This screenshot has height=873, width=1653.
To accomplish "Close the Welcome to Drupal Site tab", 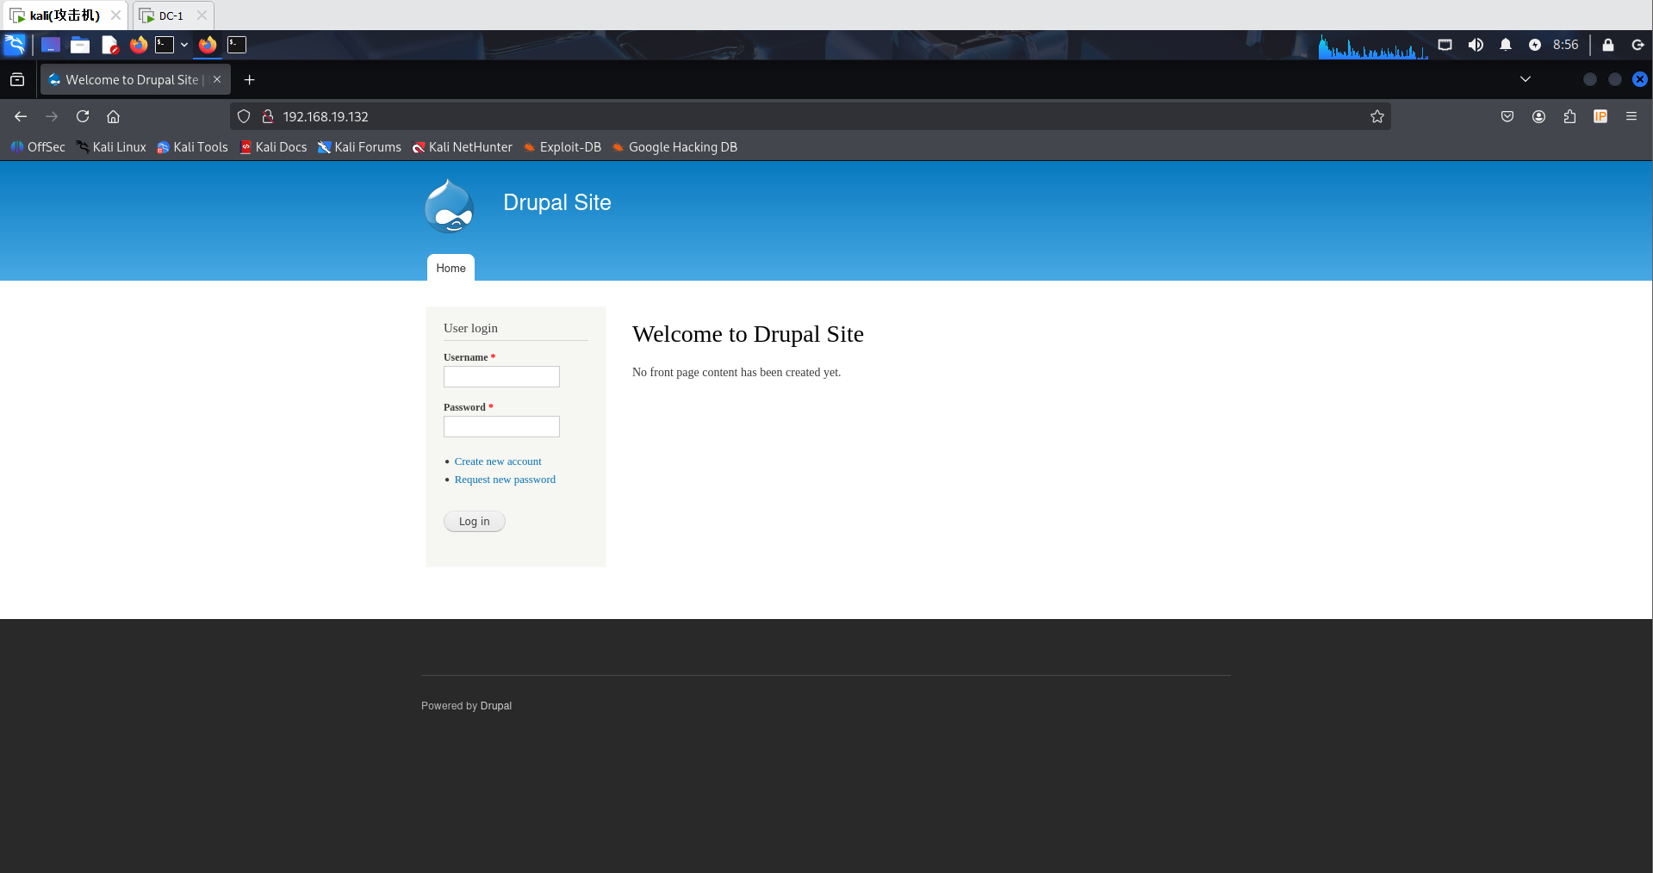I will point(217,79).
